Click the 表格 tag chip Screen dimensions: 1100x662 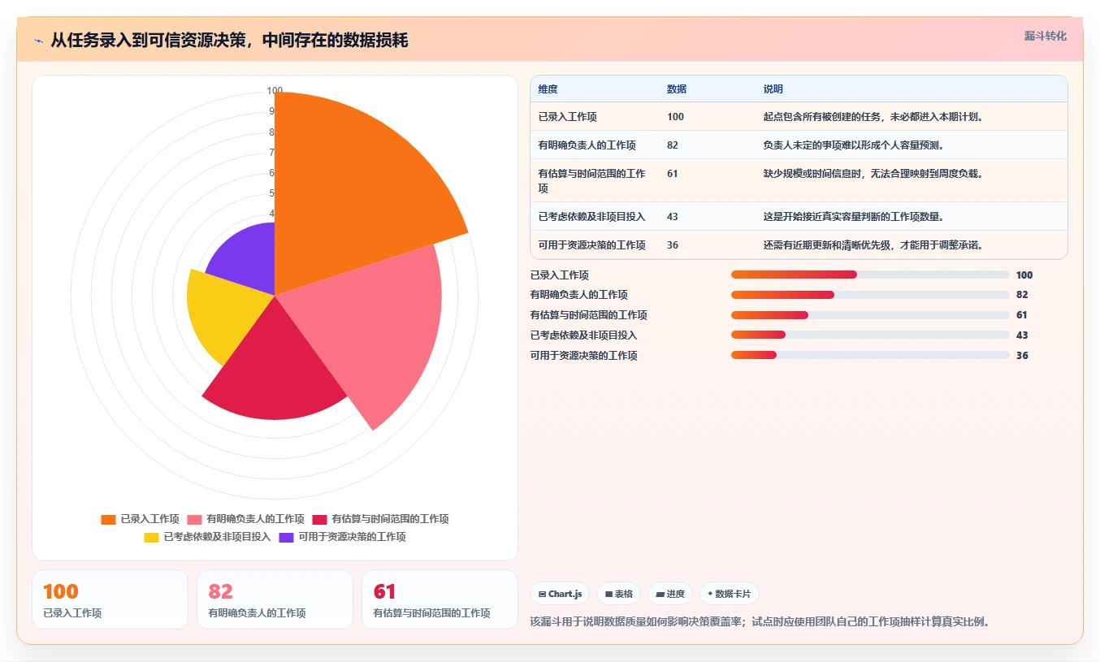coord(619,594)
